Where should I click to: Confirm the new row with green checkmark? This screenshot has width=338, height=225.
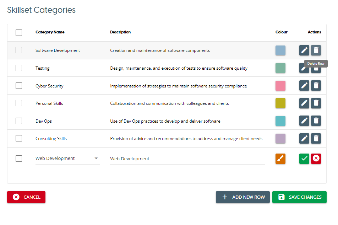pyautogui.click(x=304, y=159)
